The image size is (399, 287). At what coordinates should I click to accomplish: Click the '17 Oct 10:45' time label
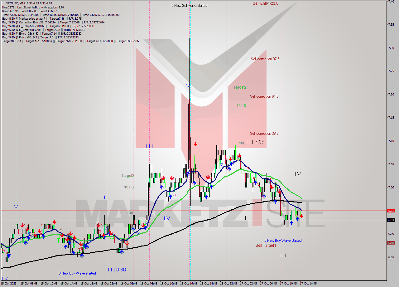tap(288, 284)
